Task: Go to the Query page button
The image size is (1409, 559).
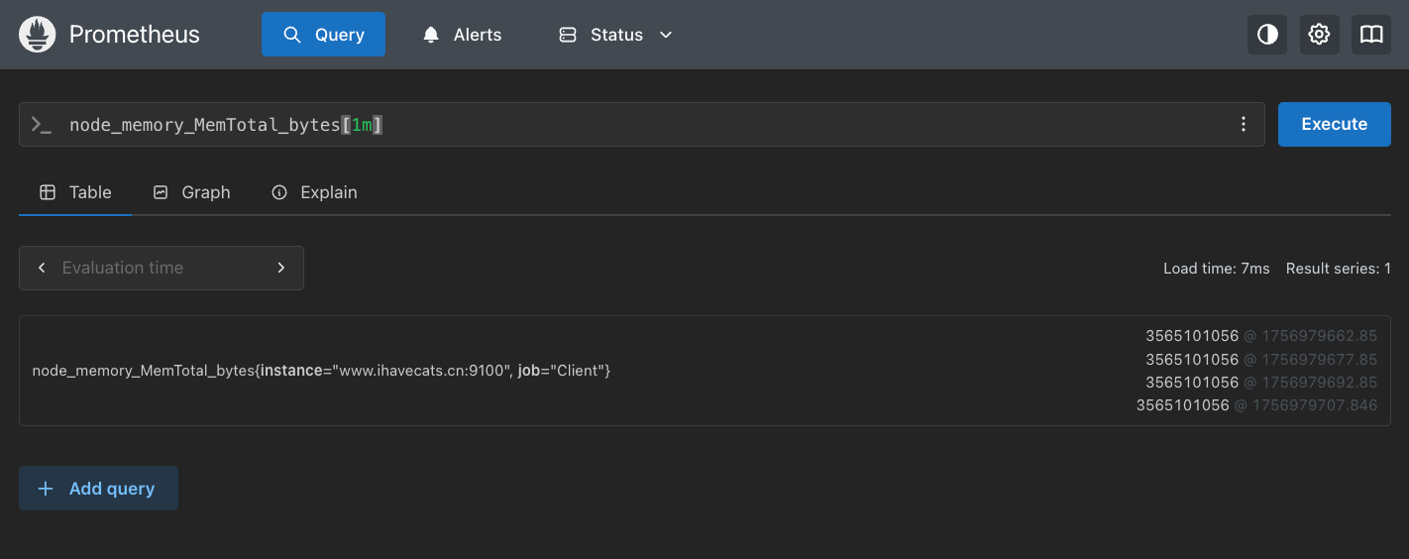Action: coord(323,35)
